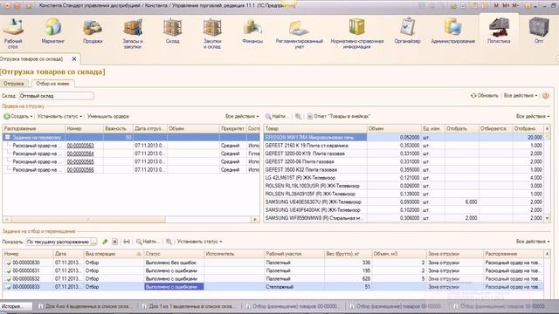Open order link 00-00000565
The image size is (559, 314).
80,161
